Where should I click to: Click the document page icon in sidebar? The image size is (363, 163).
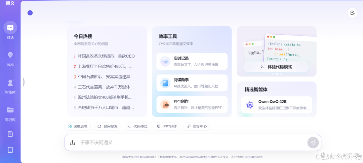pyautogui.click(x=10, y=134)
